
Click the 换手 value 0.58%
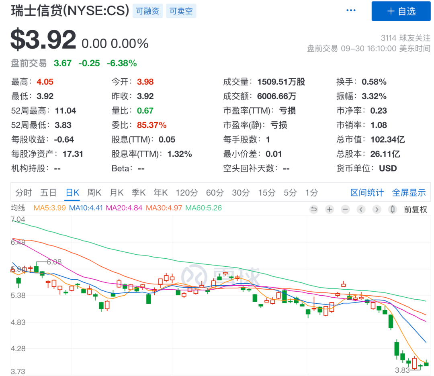pos(374,82)
